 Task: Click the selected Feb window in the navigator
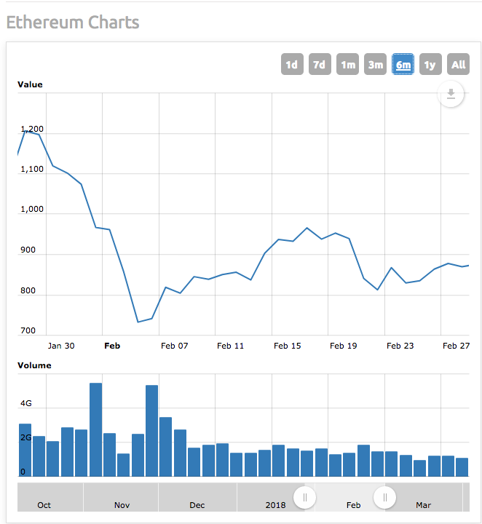[x=344, y=497]
